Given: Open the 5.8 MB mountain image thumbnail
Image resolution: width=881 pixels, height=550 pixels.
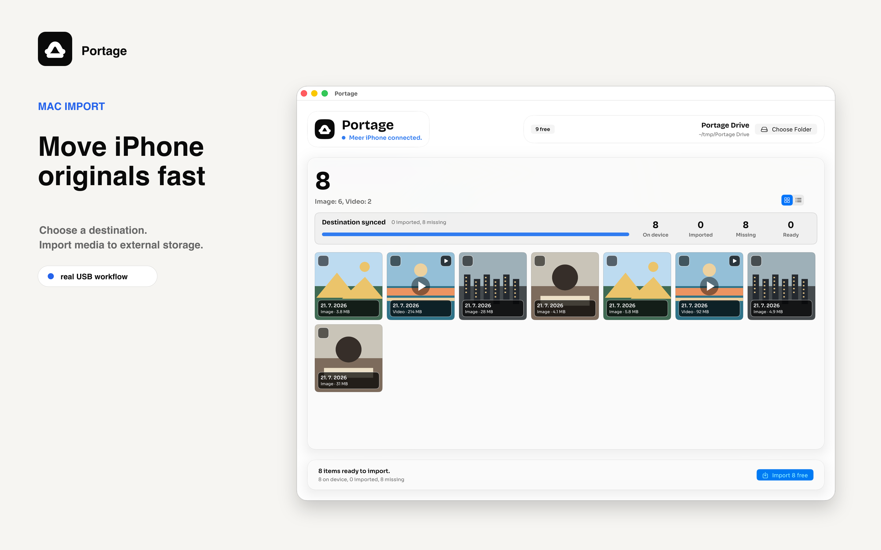Looking at the screenshot, I should coord(637,286).
